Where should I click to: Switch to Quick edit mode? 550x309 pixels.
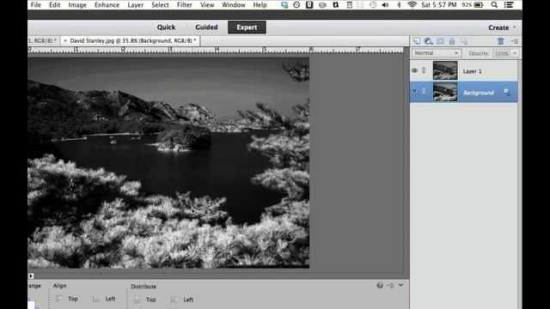click(x=166, y=27)
